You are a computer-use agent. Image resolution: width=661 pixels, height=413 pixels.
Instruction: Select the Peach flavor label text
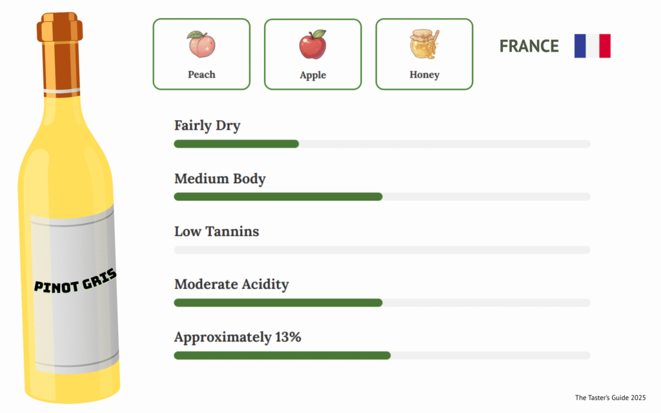point(201,75)
